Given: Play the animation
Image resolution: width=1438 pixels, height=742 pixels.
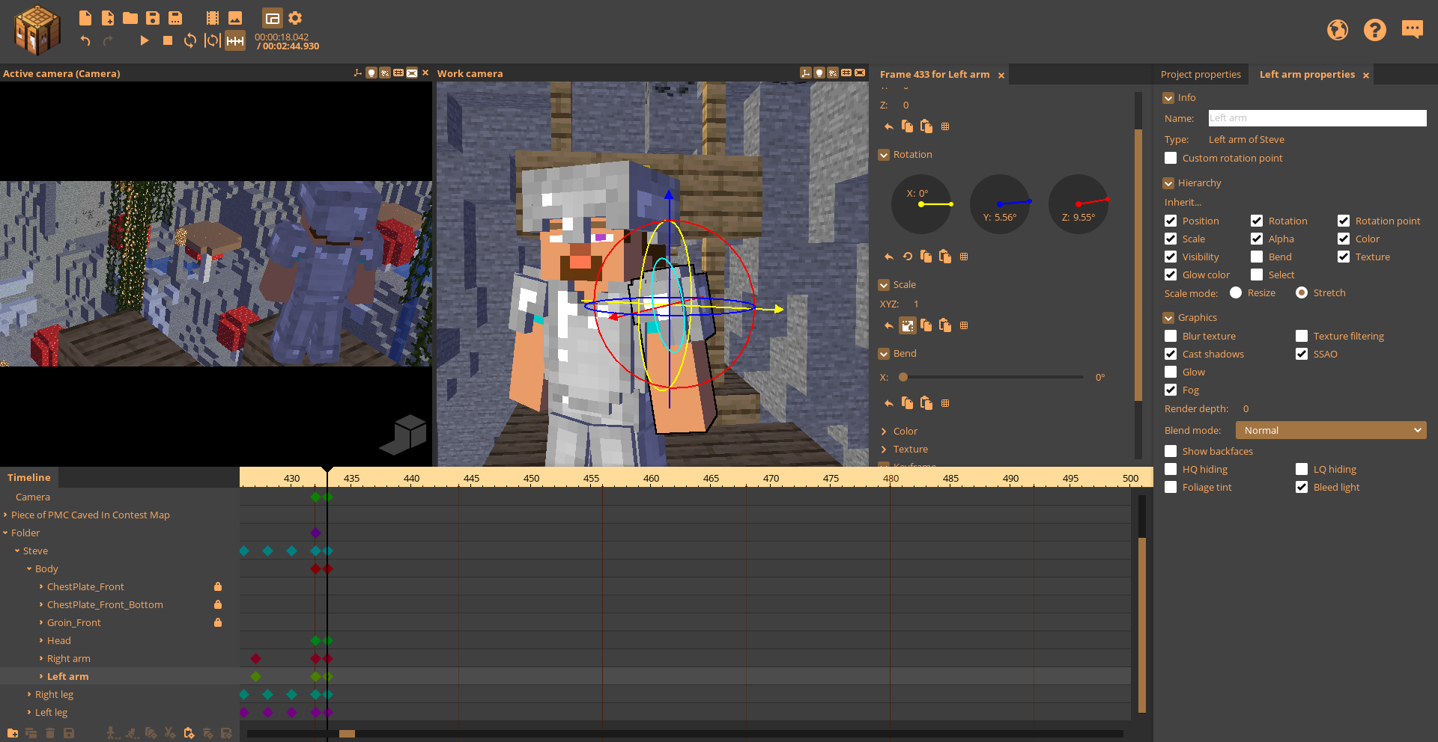Looking at the screenshot, I should (x=144, y=40).
